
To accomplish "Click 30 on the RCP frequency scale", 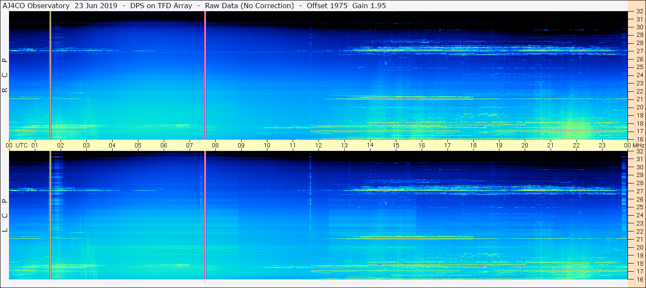I will 640,27.
